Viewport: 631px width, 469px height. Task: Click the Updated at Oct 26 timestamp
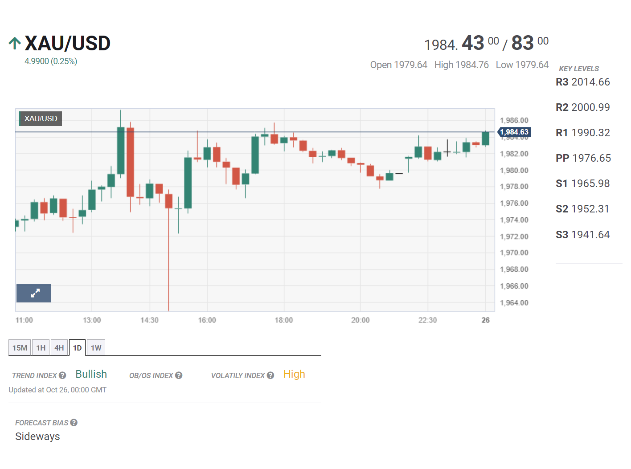pyautogui.click(x=57, y=390)
